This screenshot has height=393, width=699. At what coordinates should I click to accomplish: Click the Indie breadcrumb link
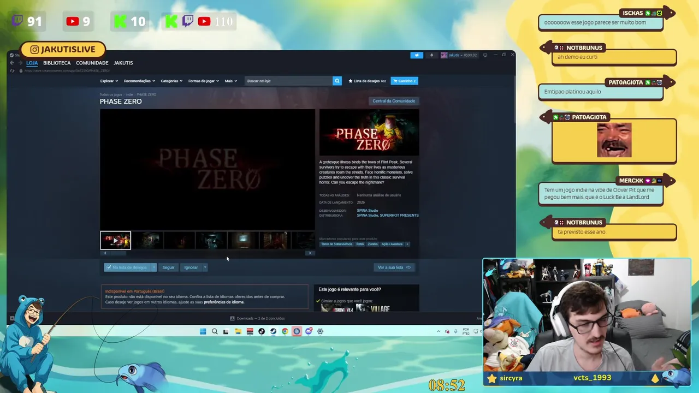[x=129, y=94]
